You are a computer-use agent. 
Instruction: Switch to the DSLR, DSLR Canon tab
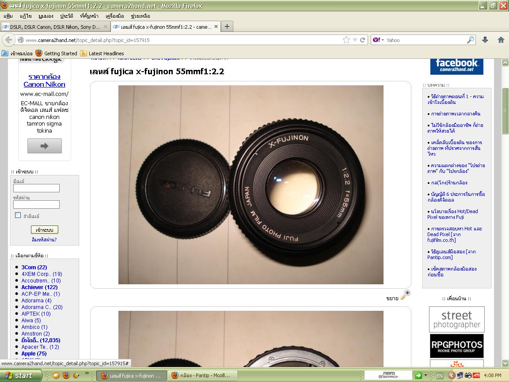click(55, 27)
